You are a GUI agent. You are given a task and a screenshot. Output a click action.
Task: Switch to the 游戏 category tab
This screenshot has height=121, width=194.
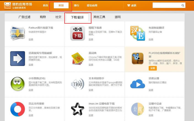(x=118, y=17)
